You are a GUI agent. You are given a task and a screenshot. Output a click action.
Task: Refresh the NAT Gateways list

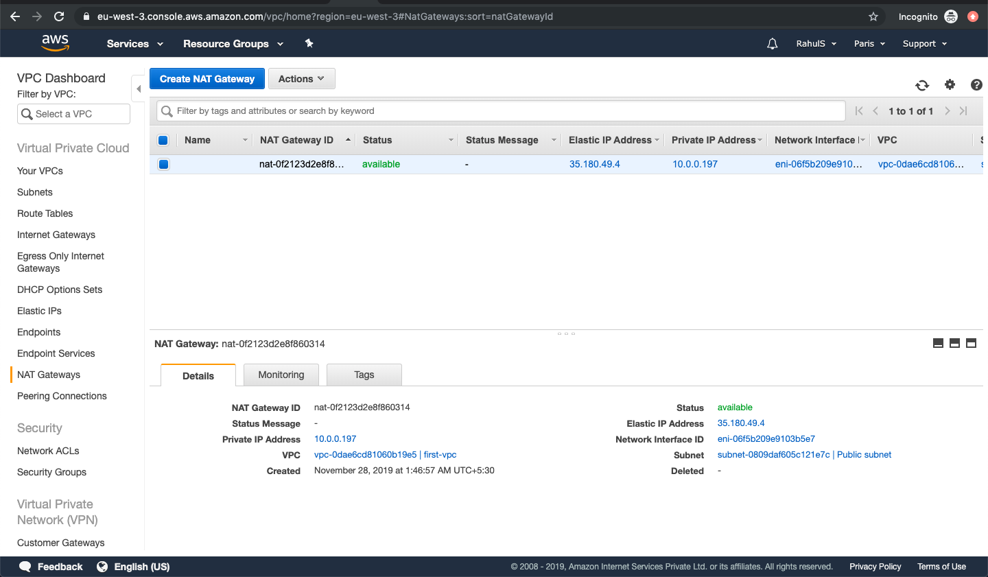point(922,85)
